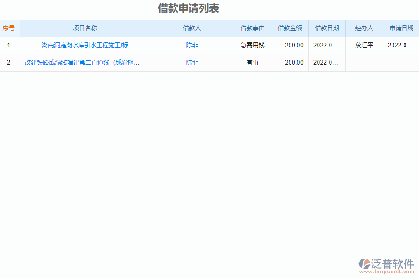The height and width of the screenshot is (279, 419).
Task: Click the 经办人 column header
Action: pos(364,28)
